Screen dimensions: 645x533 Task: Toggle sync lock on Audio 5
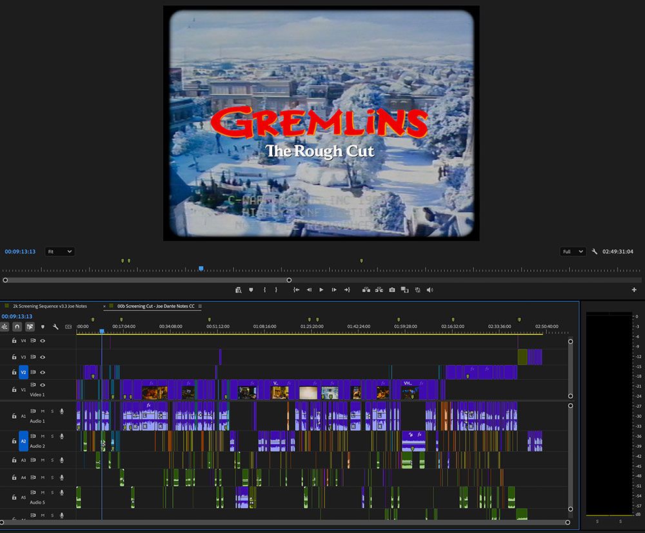(x=33, y=492)
